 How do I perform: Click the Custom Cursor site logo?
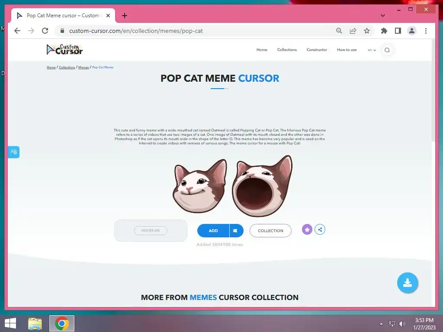click(64, 49)
